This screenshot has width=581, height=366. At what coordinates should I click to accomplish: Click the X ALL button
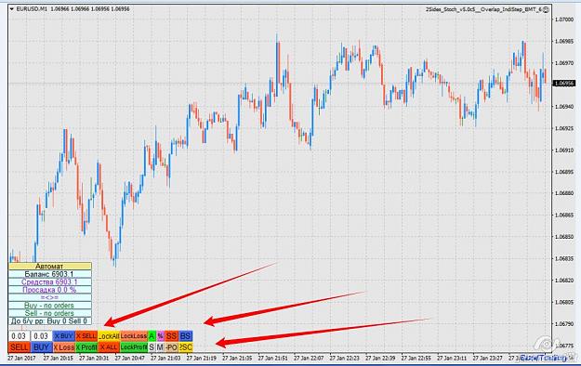pos(109,347)
